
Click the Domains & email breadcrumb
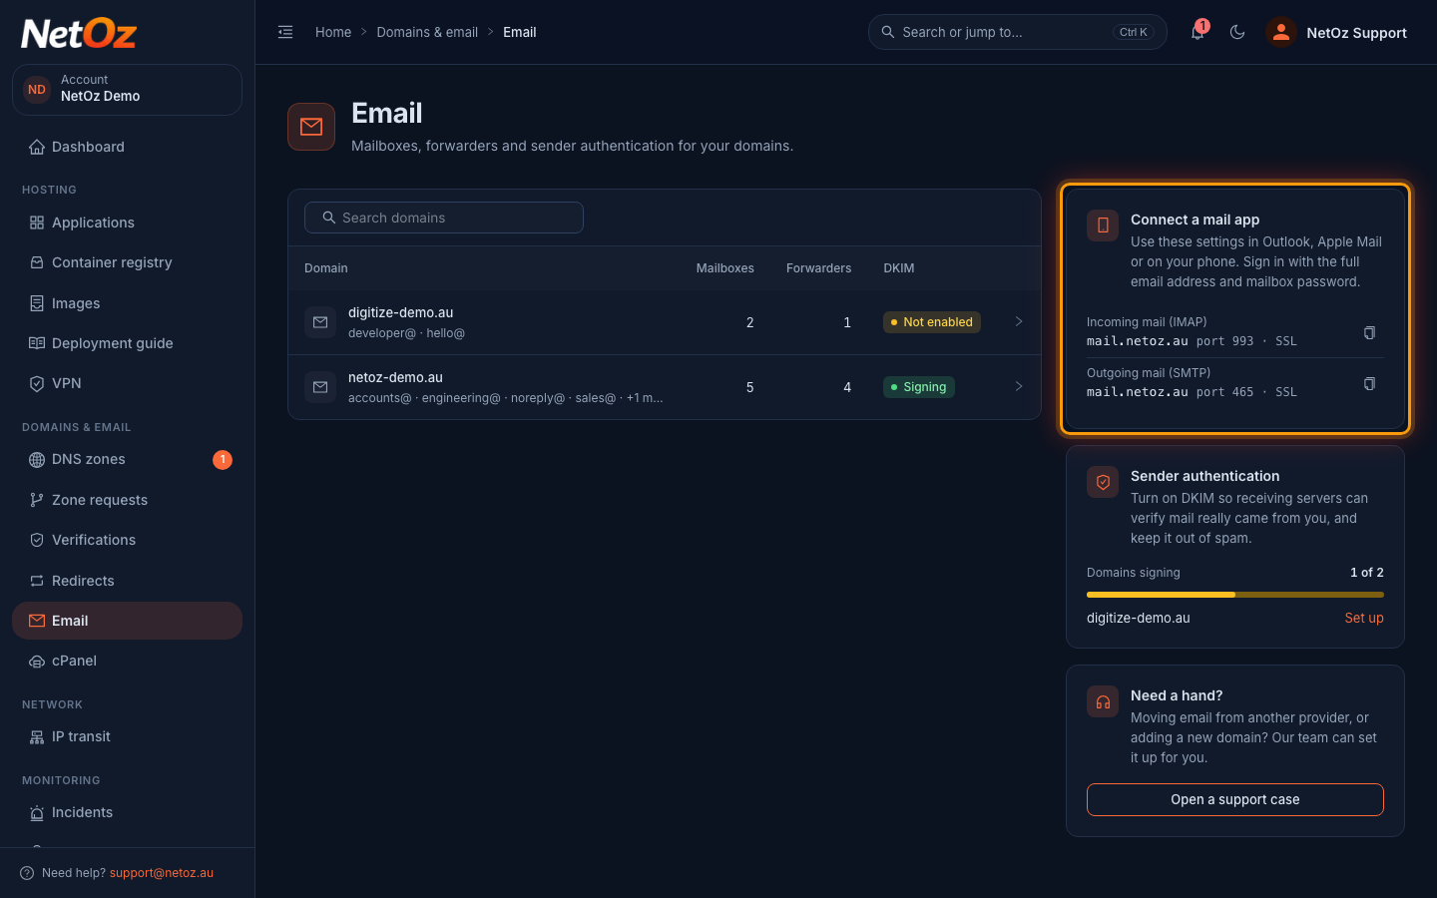click(x=427, y=32)
